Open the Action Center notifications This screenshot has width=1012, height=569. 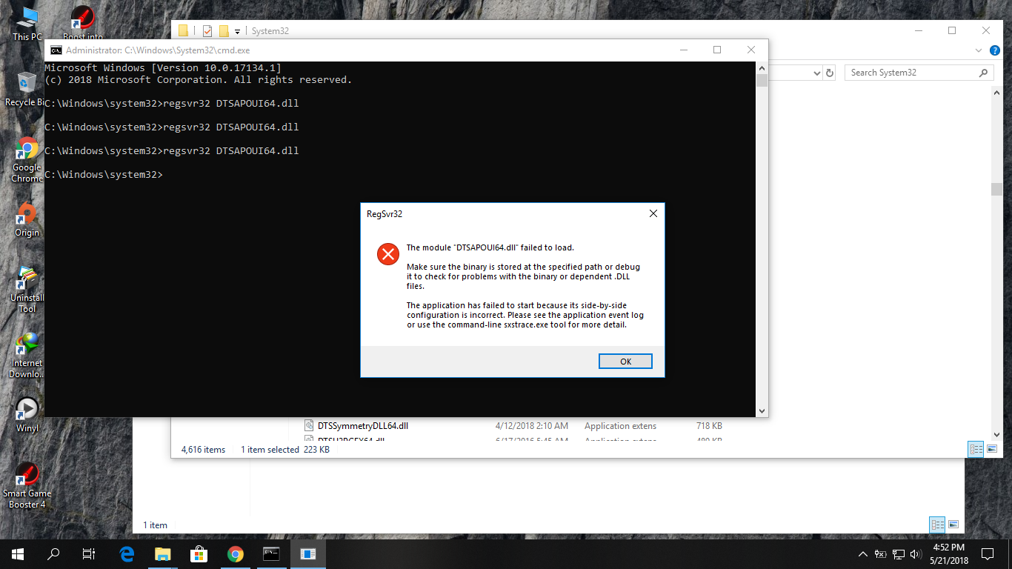pyautogui.click(x=988, y=553)
